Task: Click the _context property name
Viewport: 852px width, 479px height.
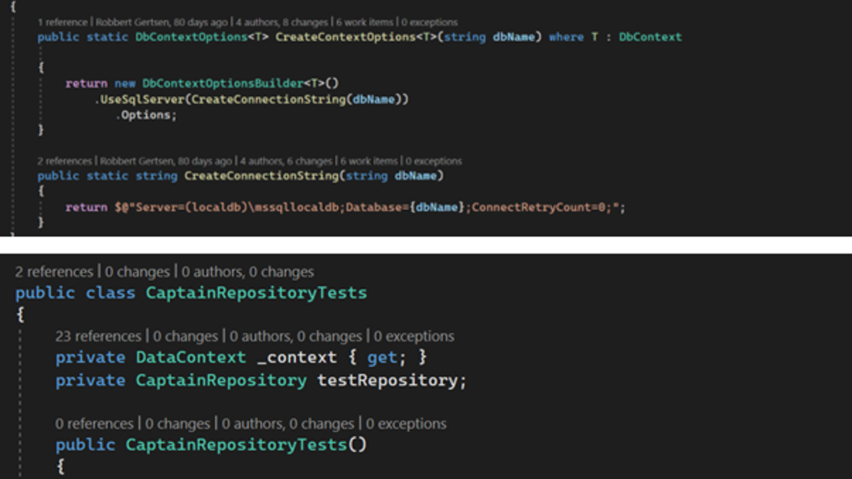Action: [x=296, y=357]
